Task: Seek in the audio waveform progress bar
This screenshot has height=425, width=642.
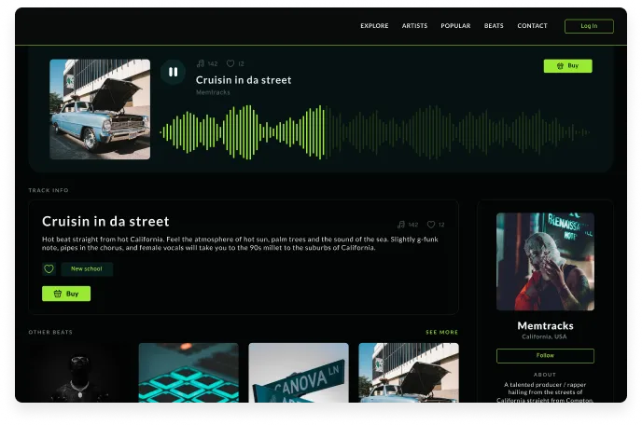Action: tap(374, 132)
